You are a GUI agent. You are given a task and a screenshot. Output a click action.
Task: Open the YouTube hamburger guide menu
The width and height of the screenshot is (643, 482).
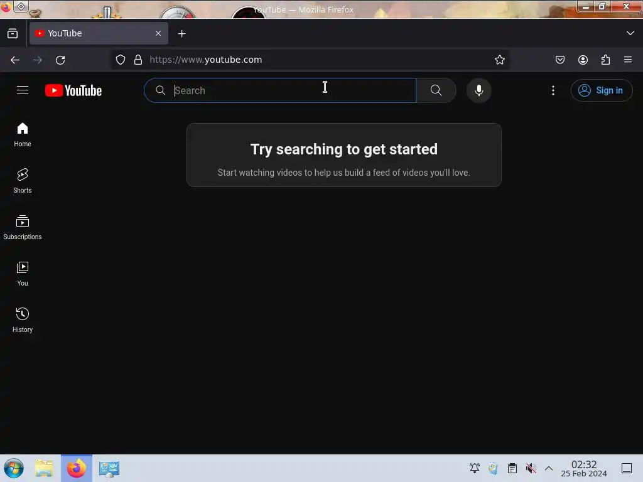tap(23, 90)
